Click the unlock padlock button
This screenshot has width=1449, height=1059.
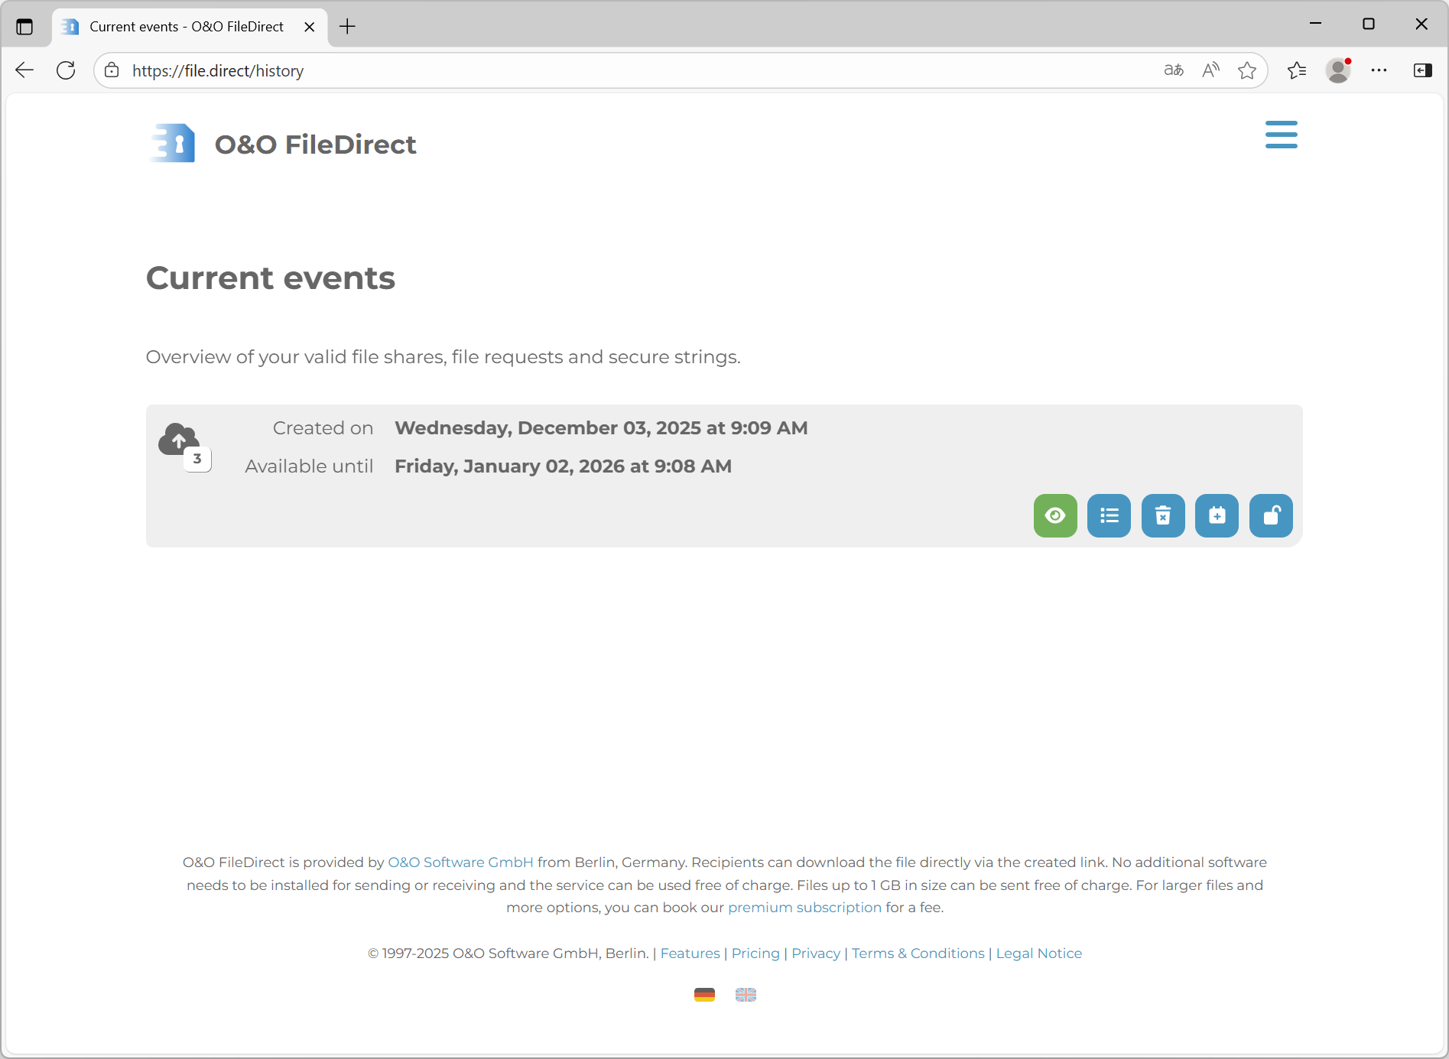point(1271,516)
